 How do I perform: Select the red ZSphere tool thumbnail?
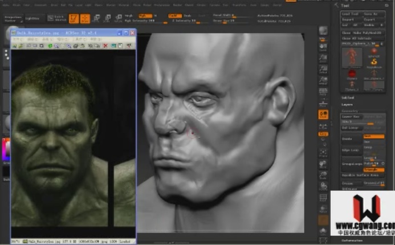point(352,75)
